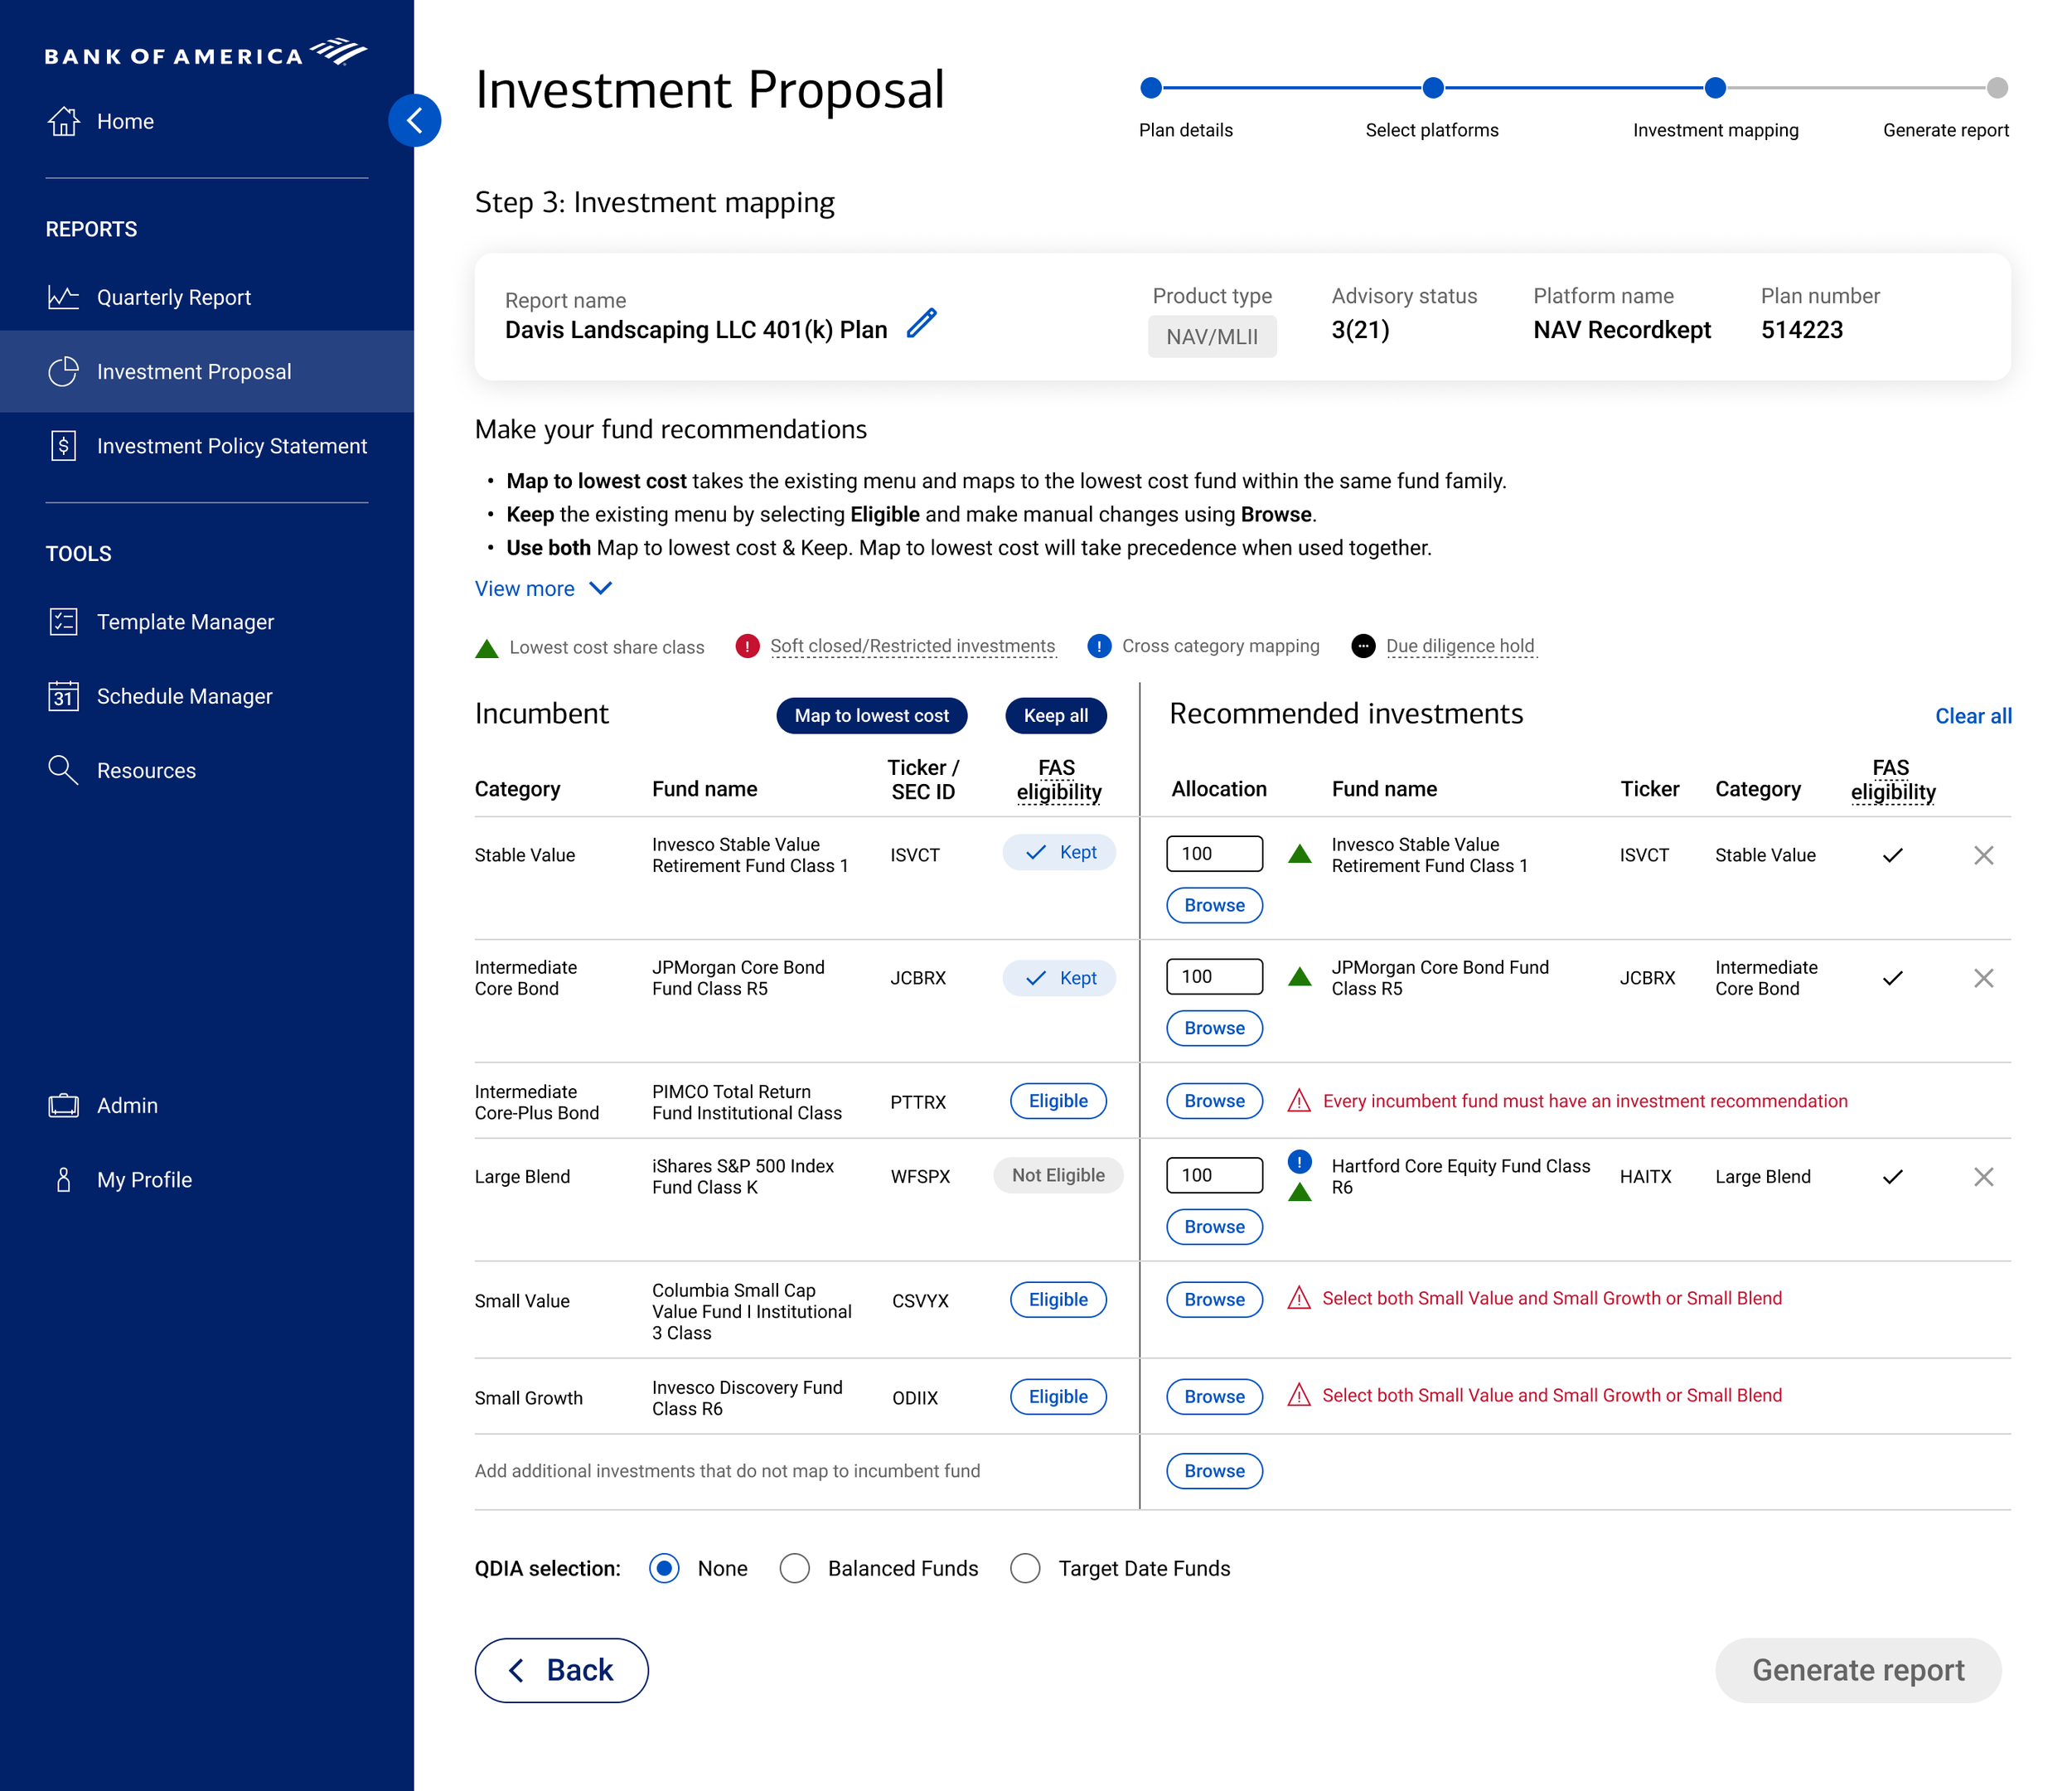Click the Home house icon
2072x1791 pixels.
click(63, 121)
